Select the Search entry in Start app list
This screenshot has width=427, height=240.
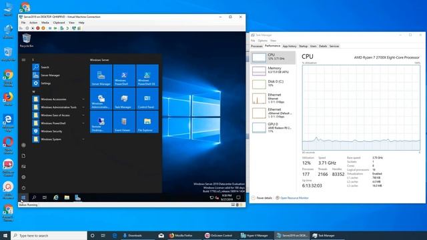pyautogui.click(x=59, y=67)
